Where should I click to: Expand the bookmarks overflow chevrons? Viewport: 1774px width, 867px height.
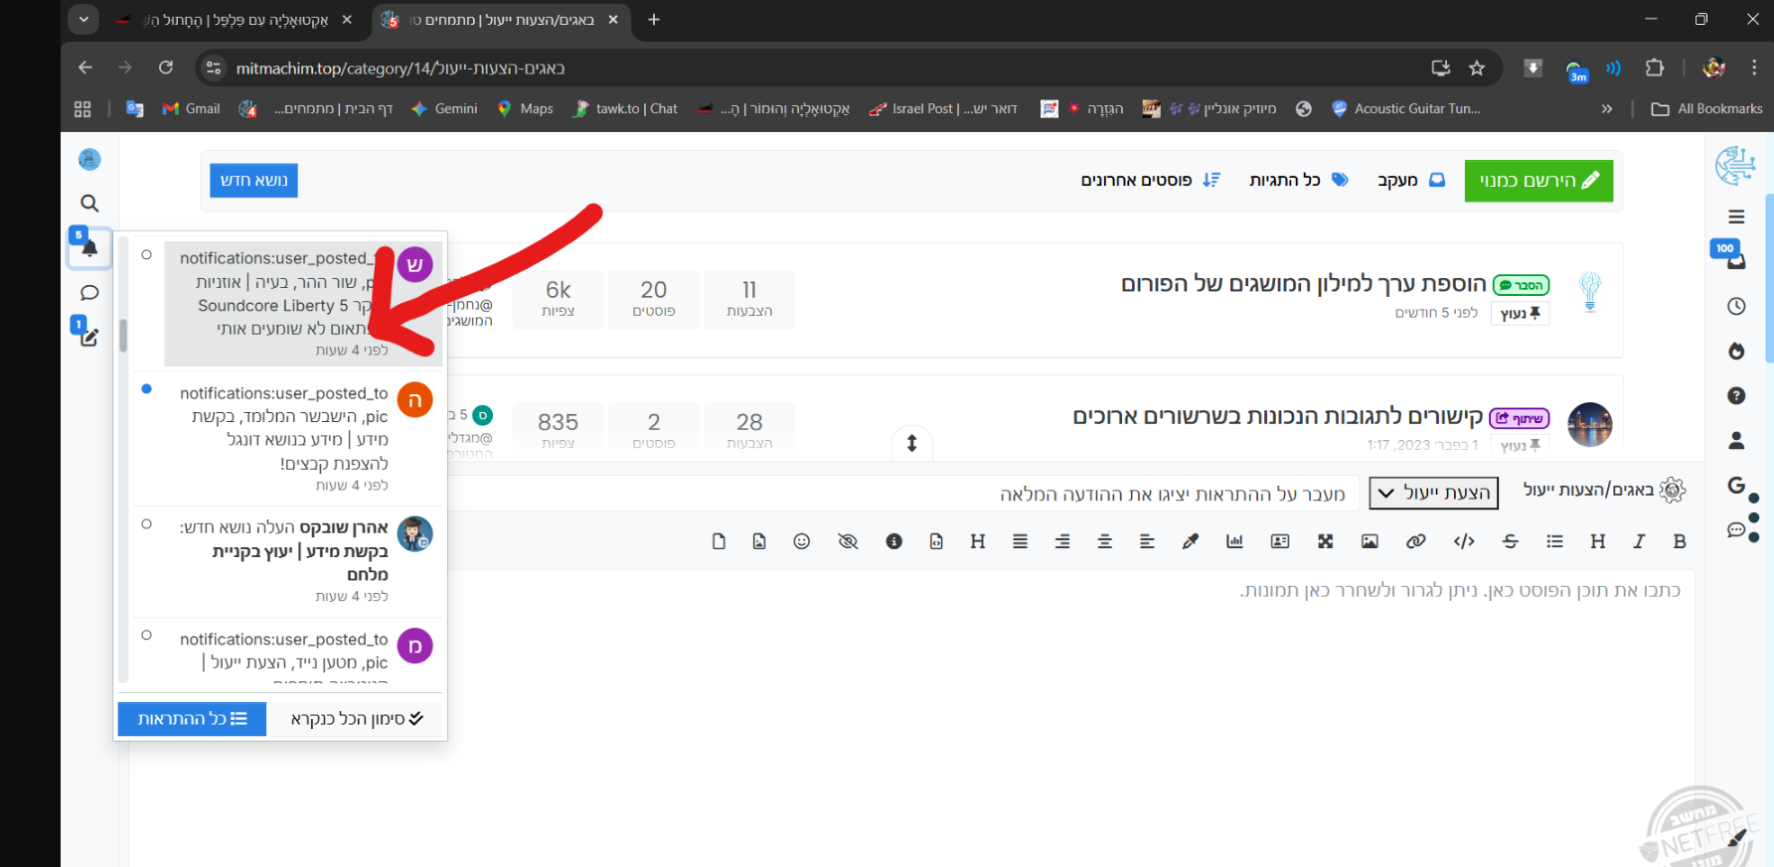point(1607,109)
